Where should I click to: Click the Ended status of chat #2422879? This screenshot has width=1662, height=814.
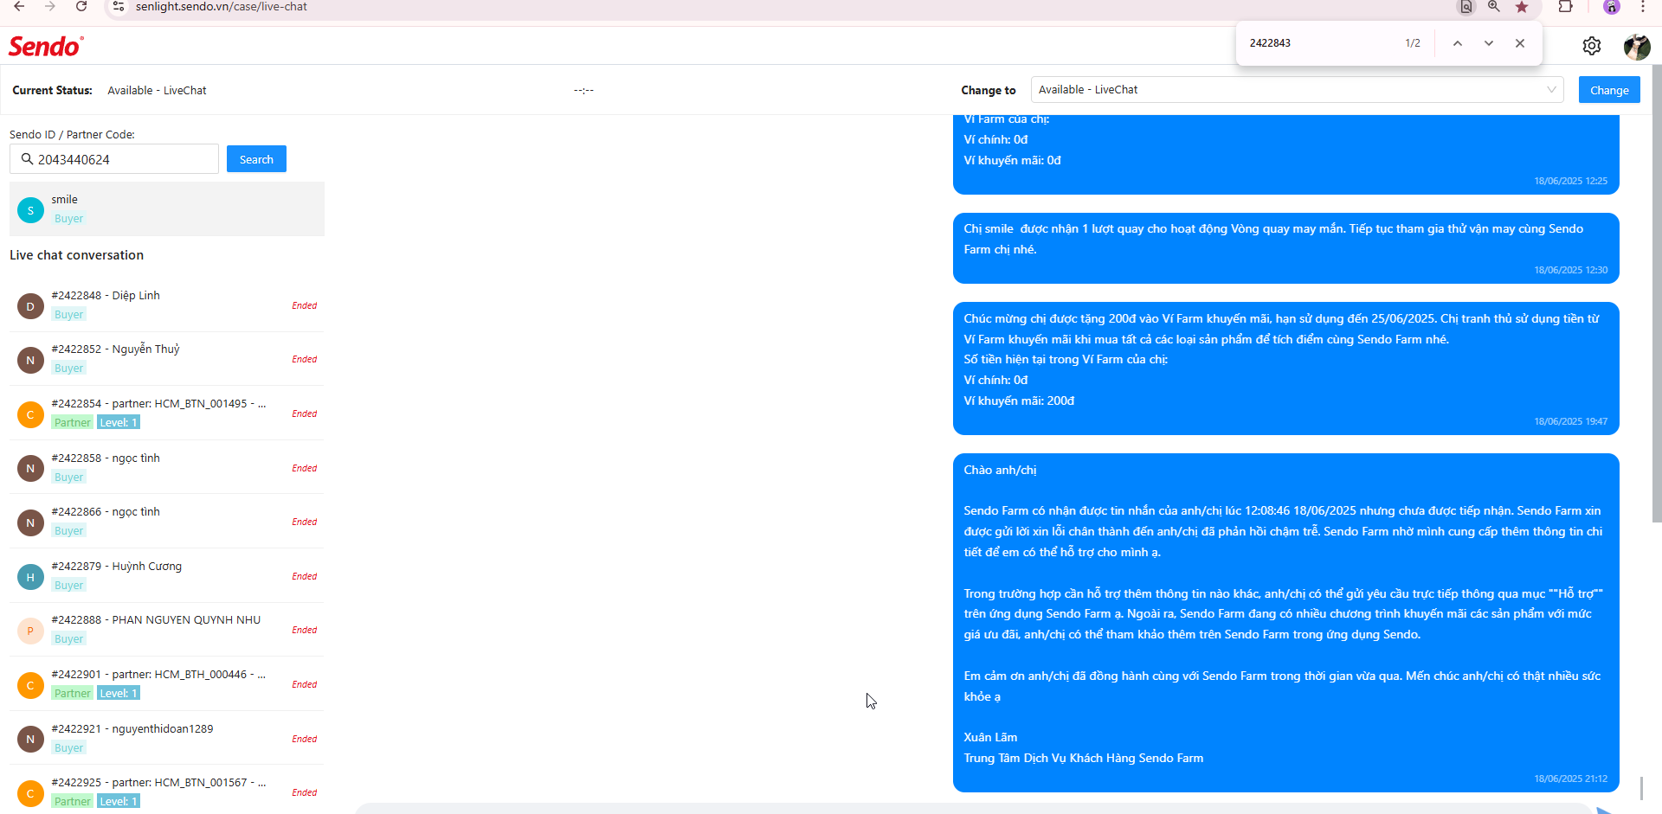coord(304,576)
